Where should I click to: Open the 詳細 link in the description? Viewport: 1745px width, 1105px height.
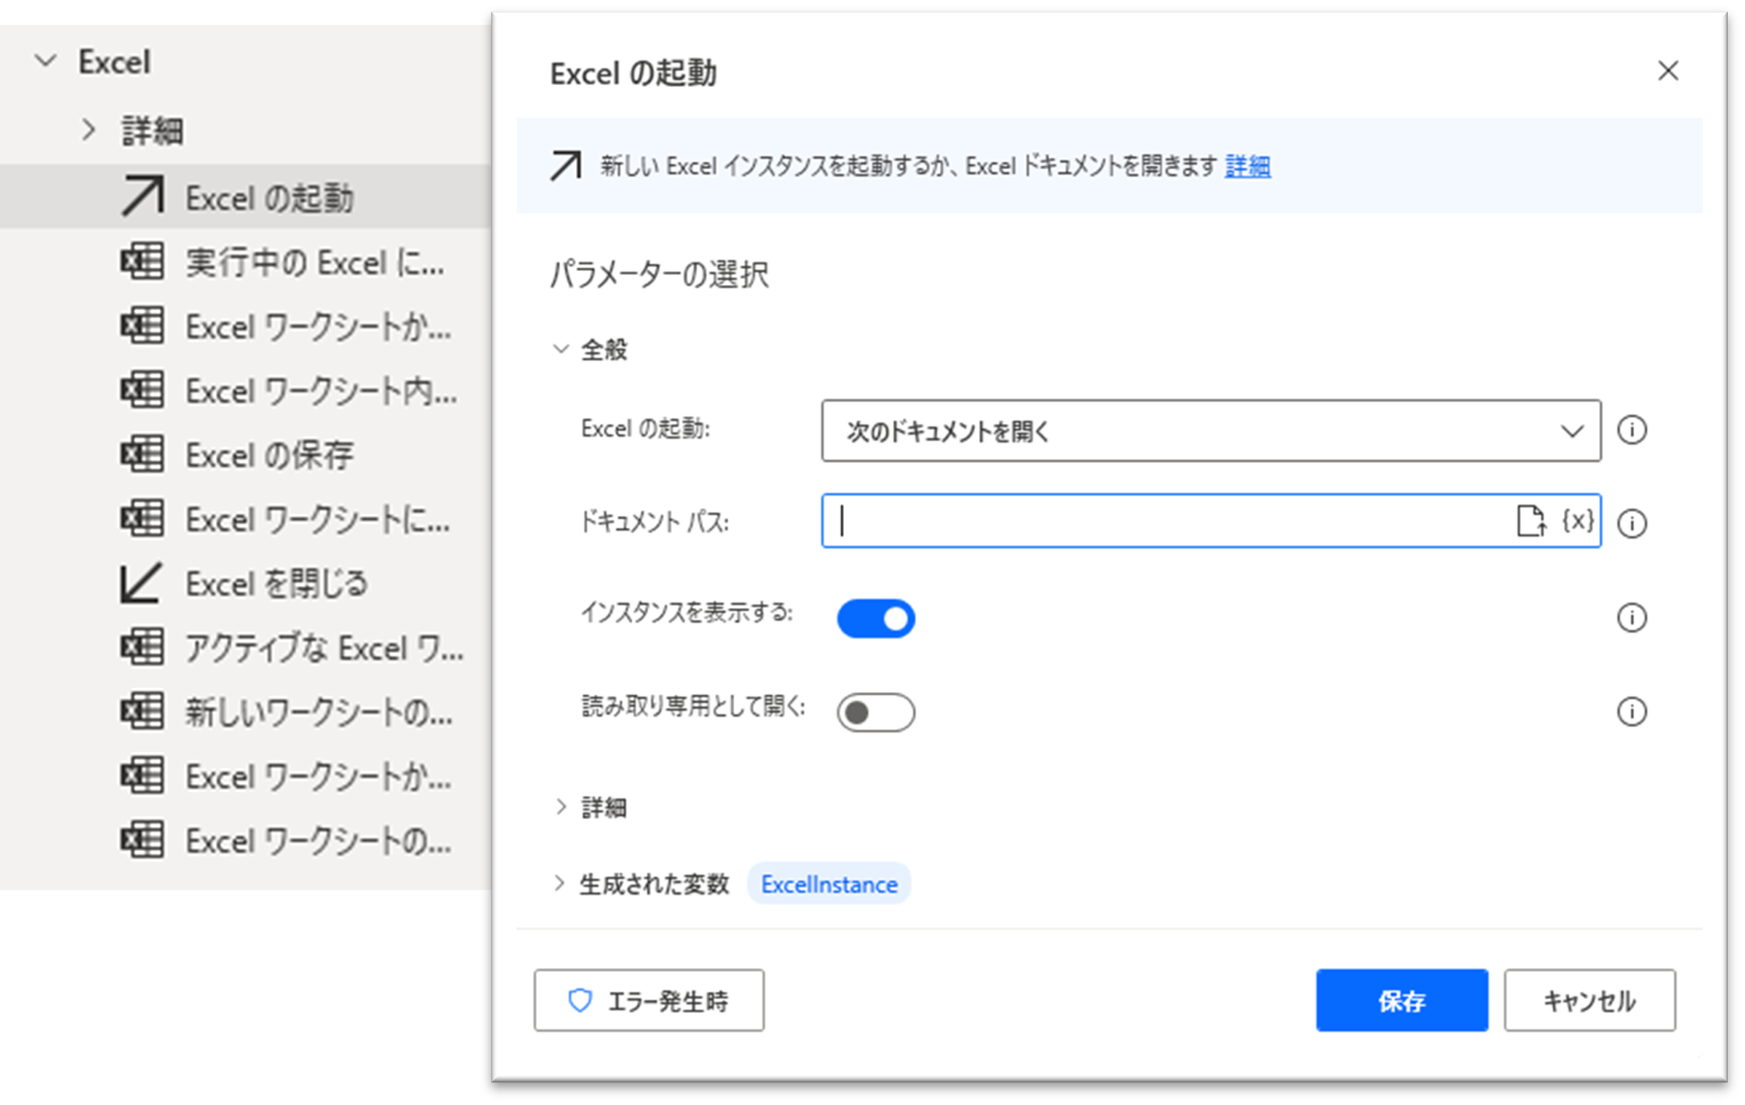(1248, 165)
